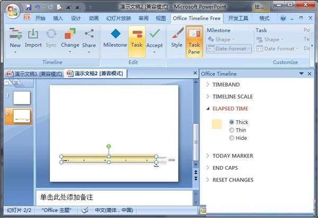318x218 pixels.
Task: Click the Save icon in the quick access toolbar
Action: pyautogui.click(x=28, y=7)
